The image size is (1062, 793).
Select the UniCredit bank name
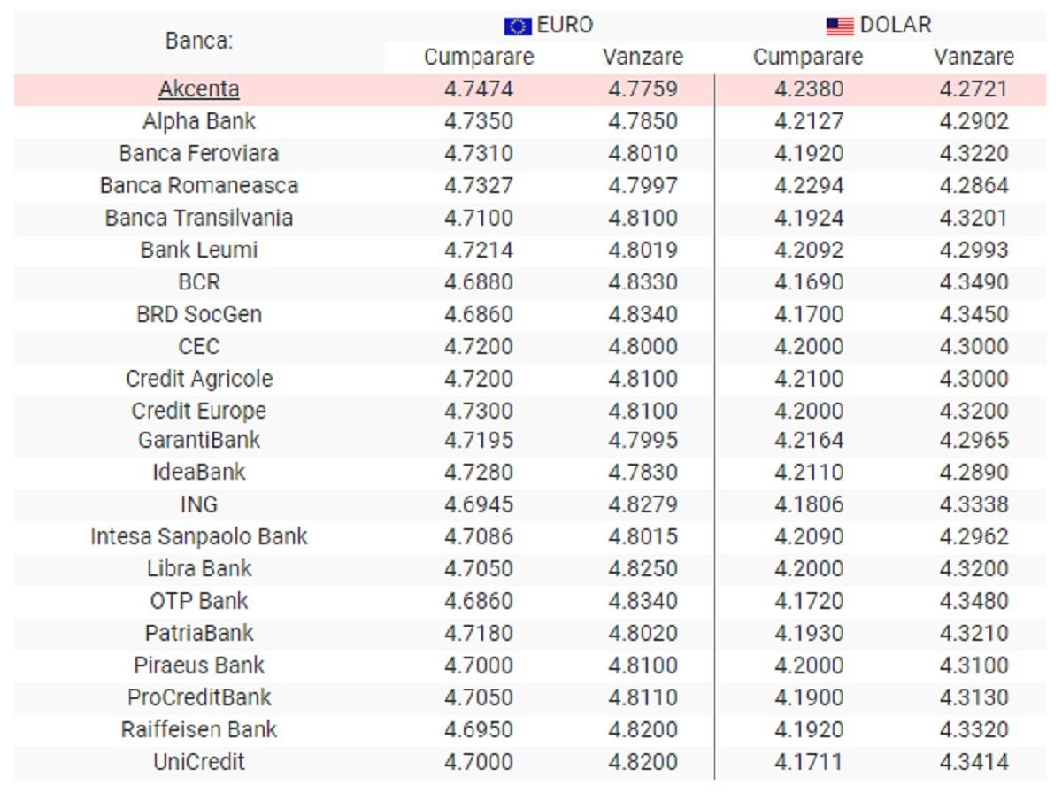[199, 761]
